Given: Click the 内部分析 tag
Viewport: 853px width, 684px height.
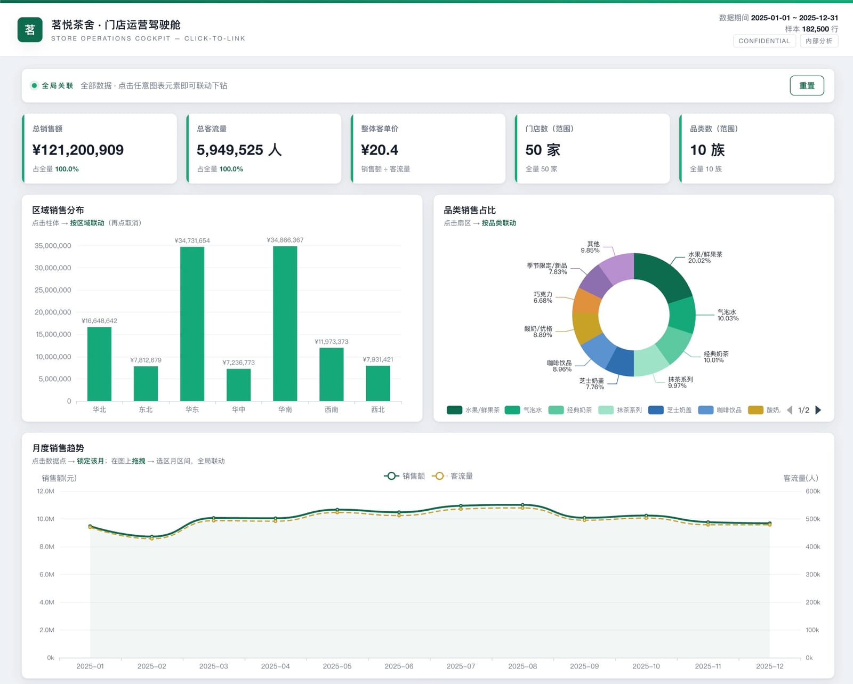Looking at the screenshot, I should click(819, 41).
